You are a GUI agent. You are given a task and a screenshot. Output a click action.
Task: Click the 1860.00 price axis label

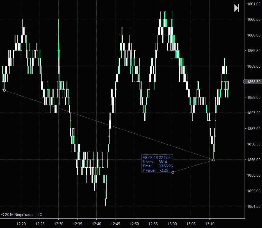pyautogui.click(x=254, y=35)
